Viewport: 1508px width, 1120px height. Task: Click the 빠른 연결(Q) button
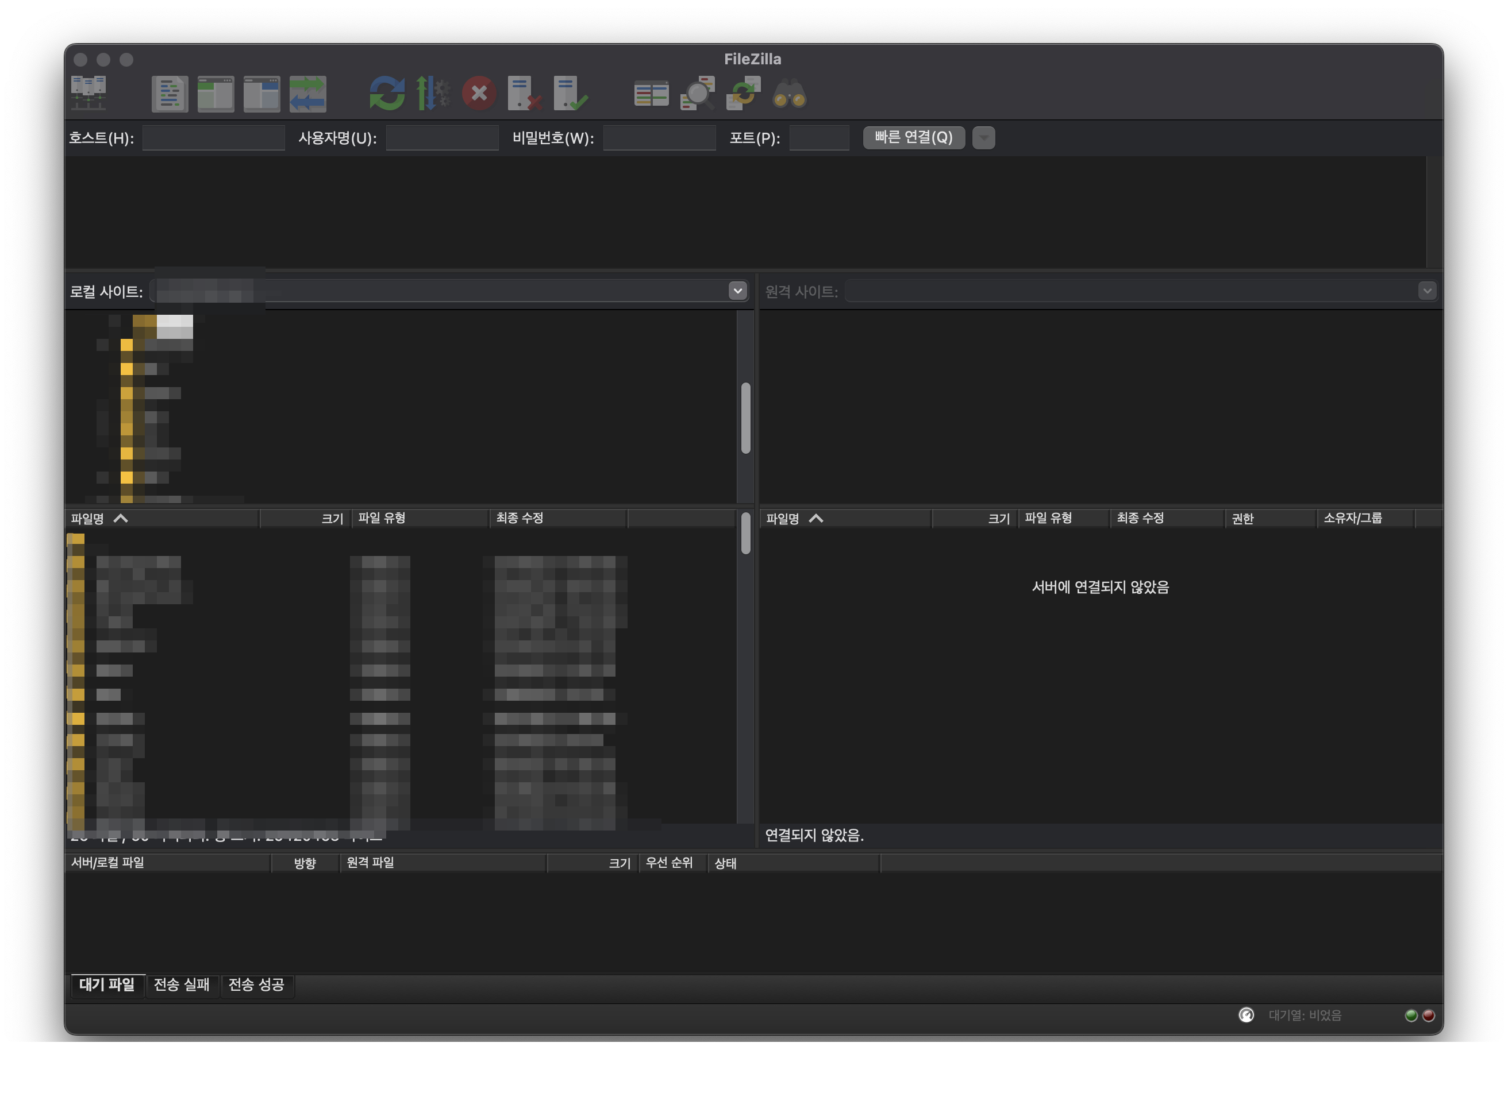coord(913,138)
